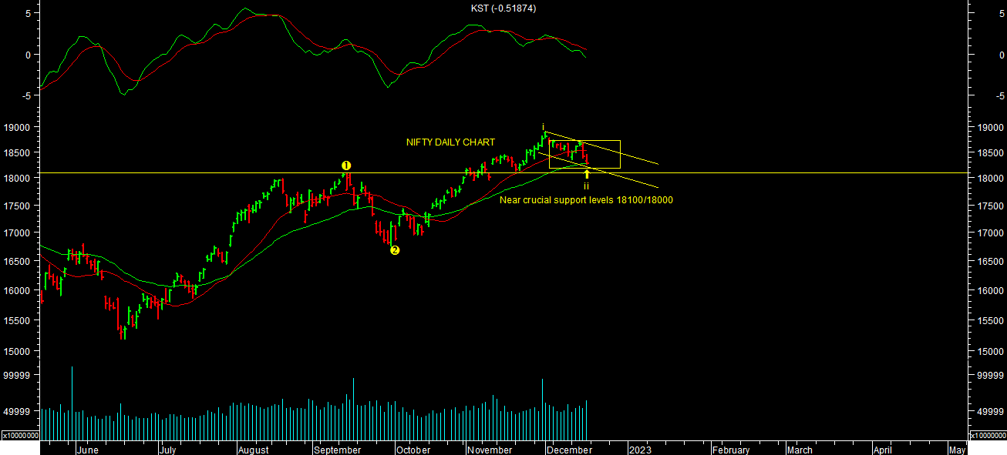This screenshot has height=455, width=1007.
Task: Click the wave 'ii' label below the arrow
Action: coord(586,186)
